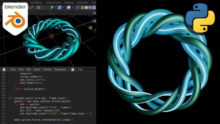The width and height of the screenshot is (220, 124).
Task: Click line 'pnt.keyframe_insert("tilt", frame=1)'
Action: tap(46, 107)
